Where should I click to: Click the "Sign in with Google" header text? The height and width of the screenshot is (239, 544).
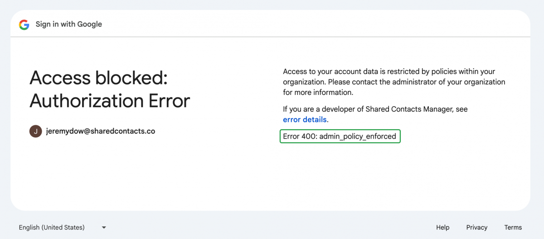(69, 24)
